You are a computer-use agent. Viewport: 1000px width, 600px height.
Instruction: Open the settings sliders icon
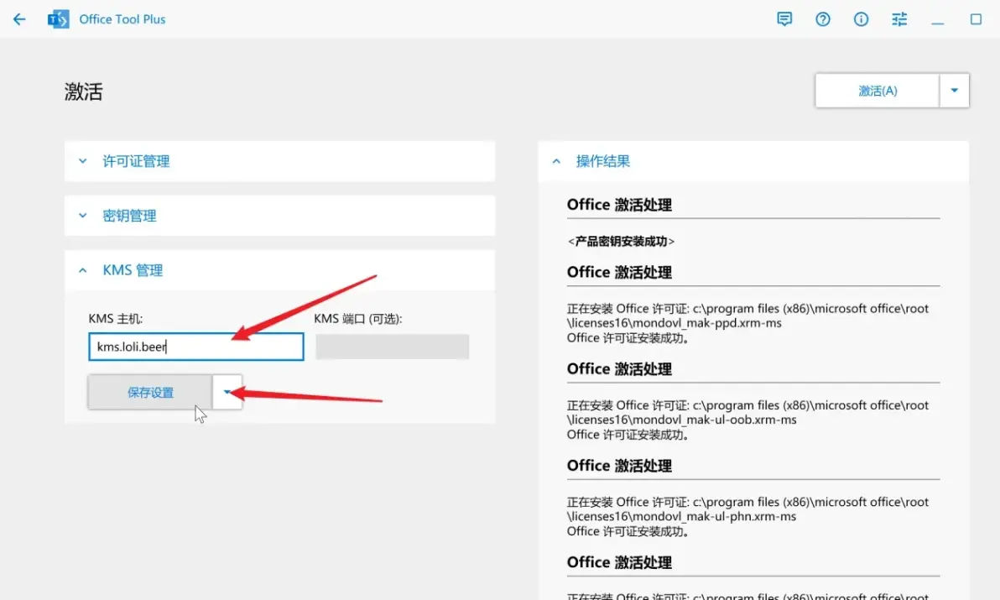pyautogui.click(x=899, y=19)
